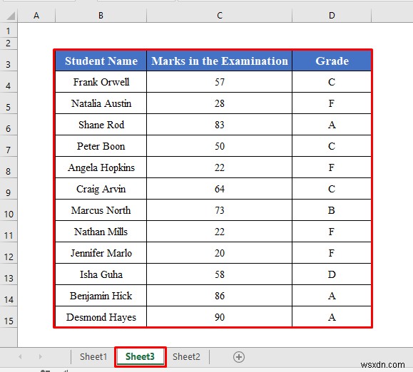Select column A header
The height and width of the screenshot is (372, 413).
point(36,16)
